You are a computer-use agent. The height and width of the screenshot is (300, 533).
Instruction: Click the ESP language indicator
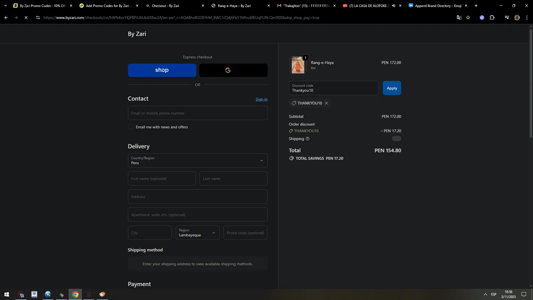tap(494, 294)
